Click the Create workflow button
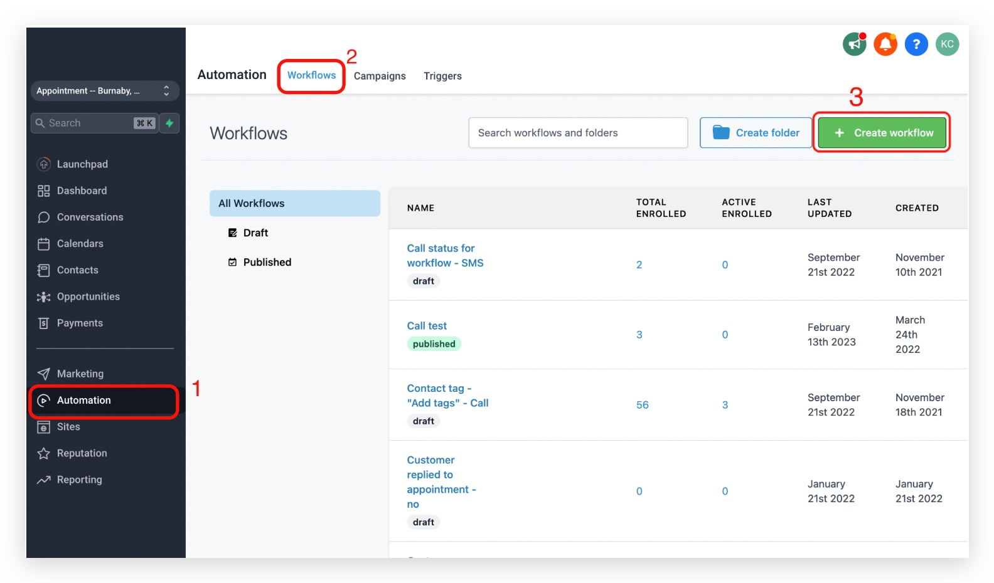 pyautogui.click(x=882, y=133)
